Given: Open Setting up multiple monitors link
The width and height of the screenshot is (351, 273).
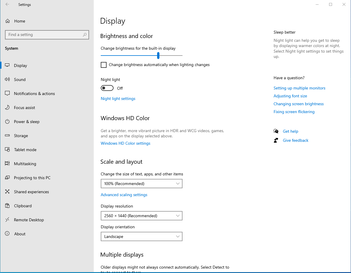Looking at the screenshot, I should 299,88.
